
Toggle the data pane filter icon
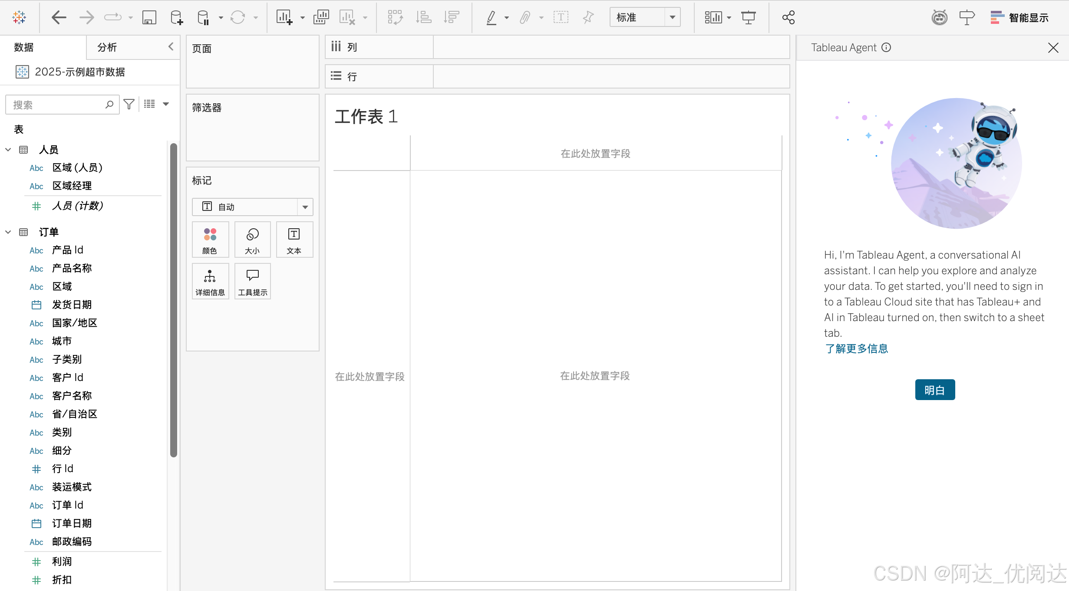(129, 104)
